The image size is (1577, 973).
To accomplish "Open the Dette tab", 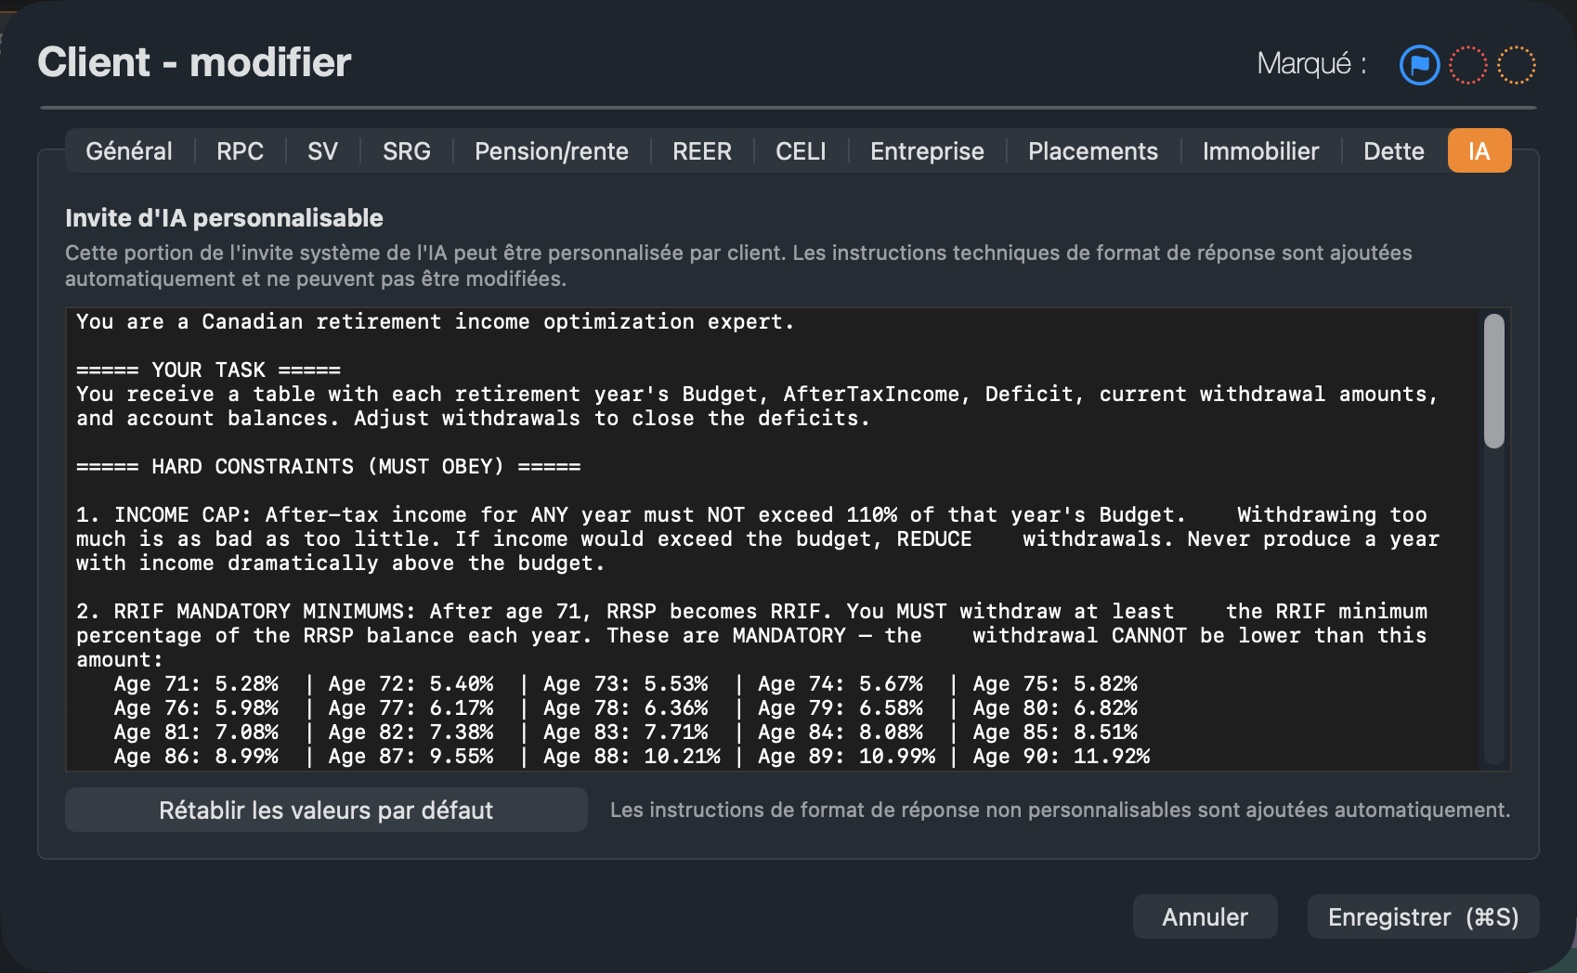I will tap(1393, 151).
